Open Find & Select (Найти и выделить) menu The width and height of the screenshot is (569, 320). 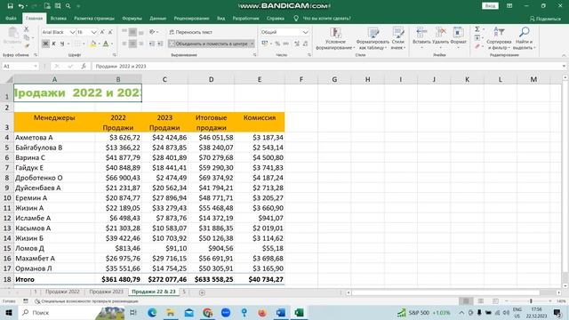click(524, 38)
